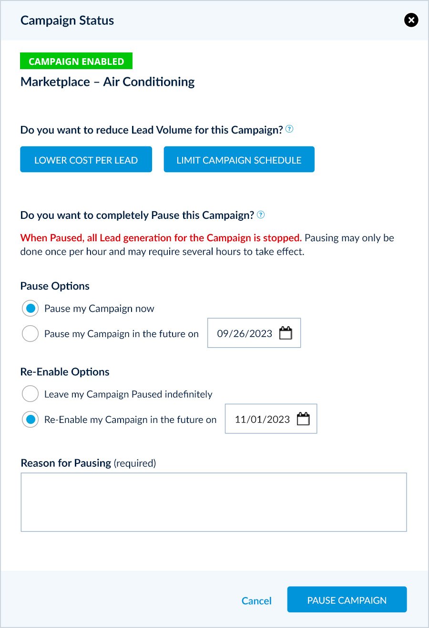Click the PAUSE CAMPAIGN button
The image size is (429, 628).
click(x=347, y=599)
